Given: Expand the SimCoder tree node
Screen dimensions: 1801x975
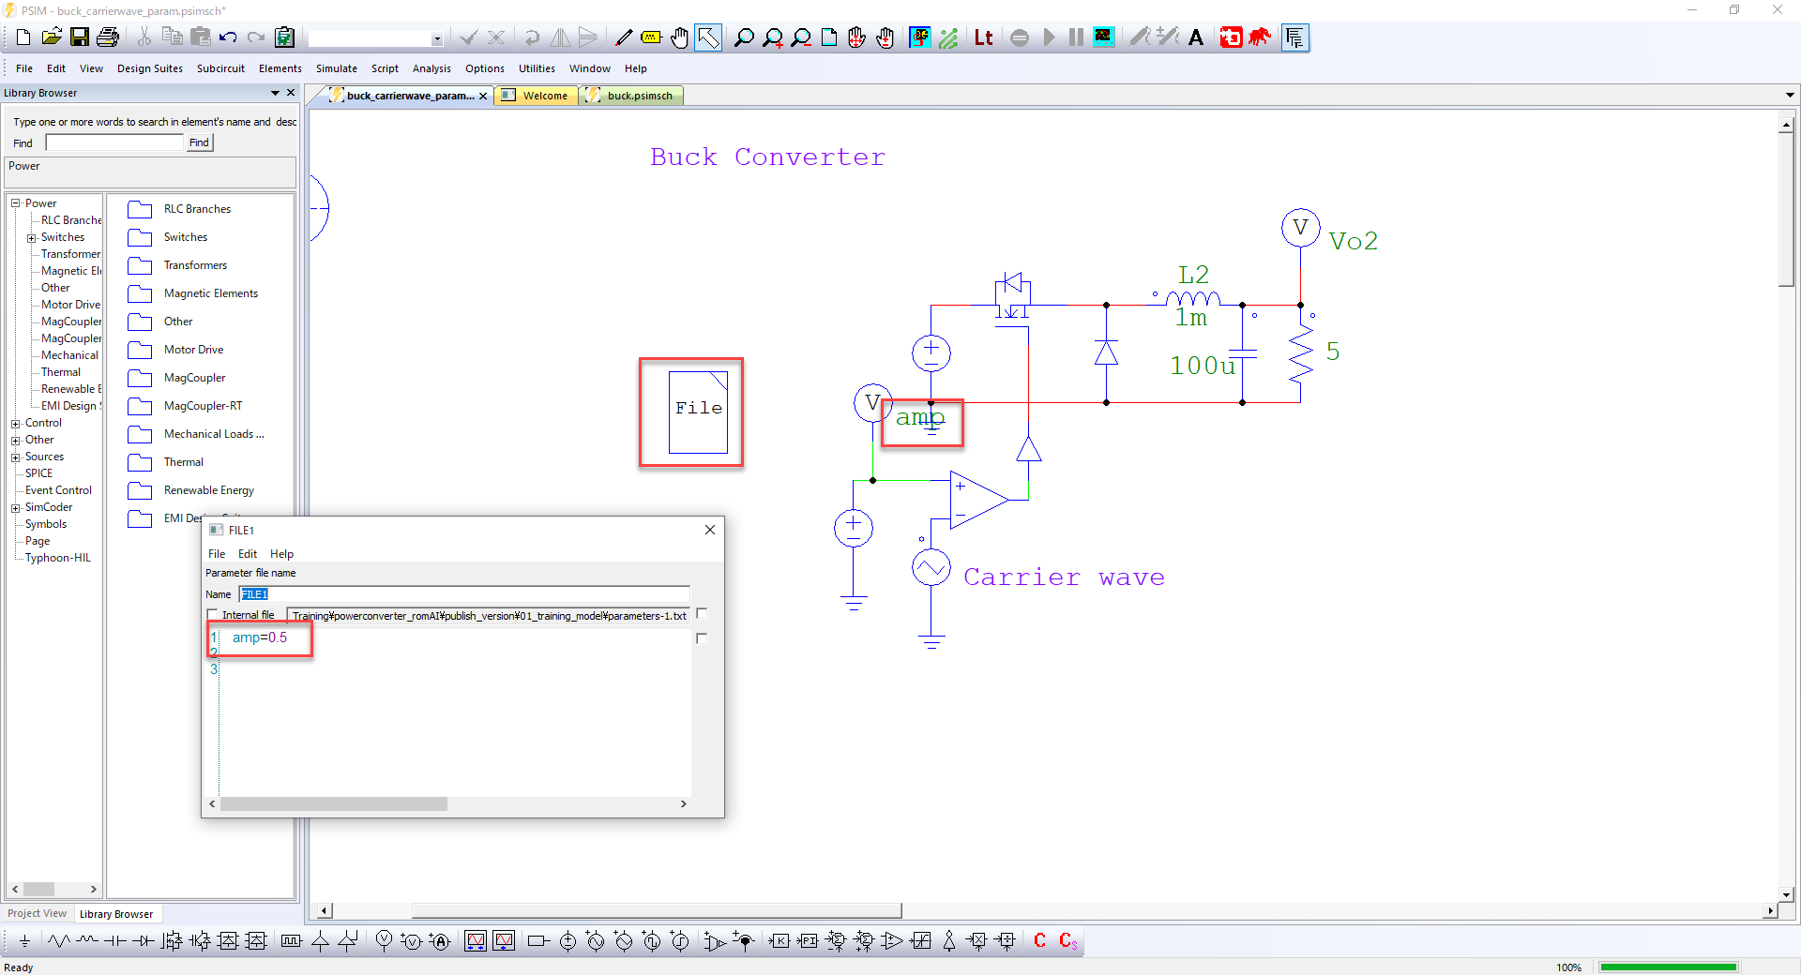Looking at the screenshot, I should click(x=15, y=508).
